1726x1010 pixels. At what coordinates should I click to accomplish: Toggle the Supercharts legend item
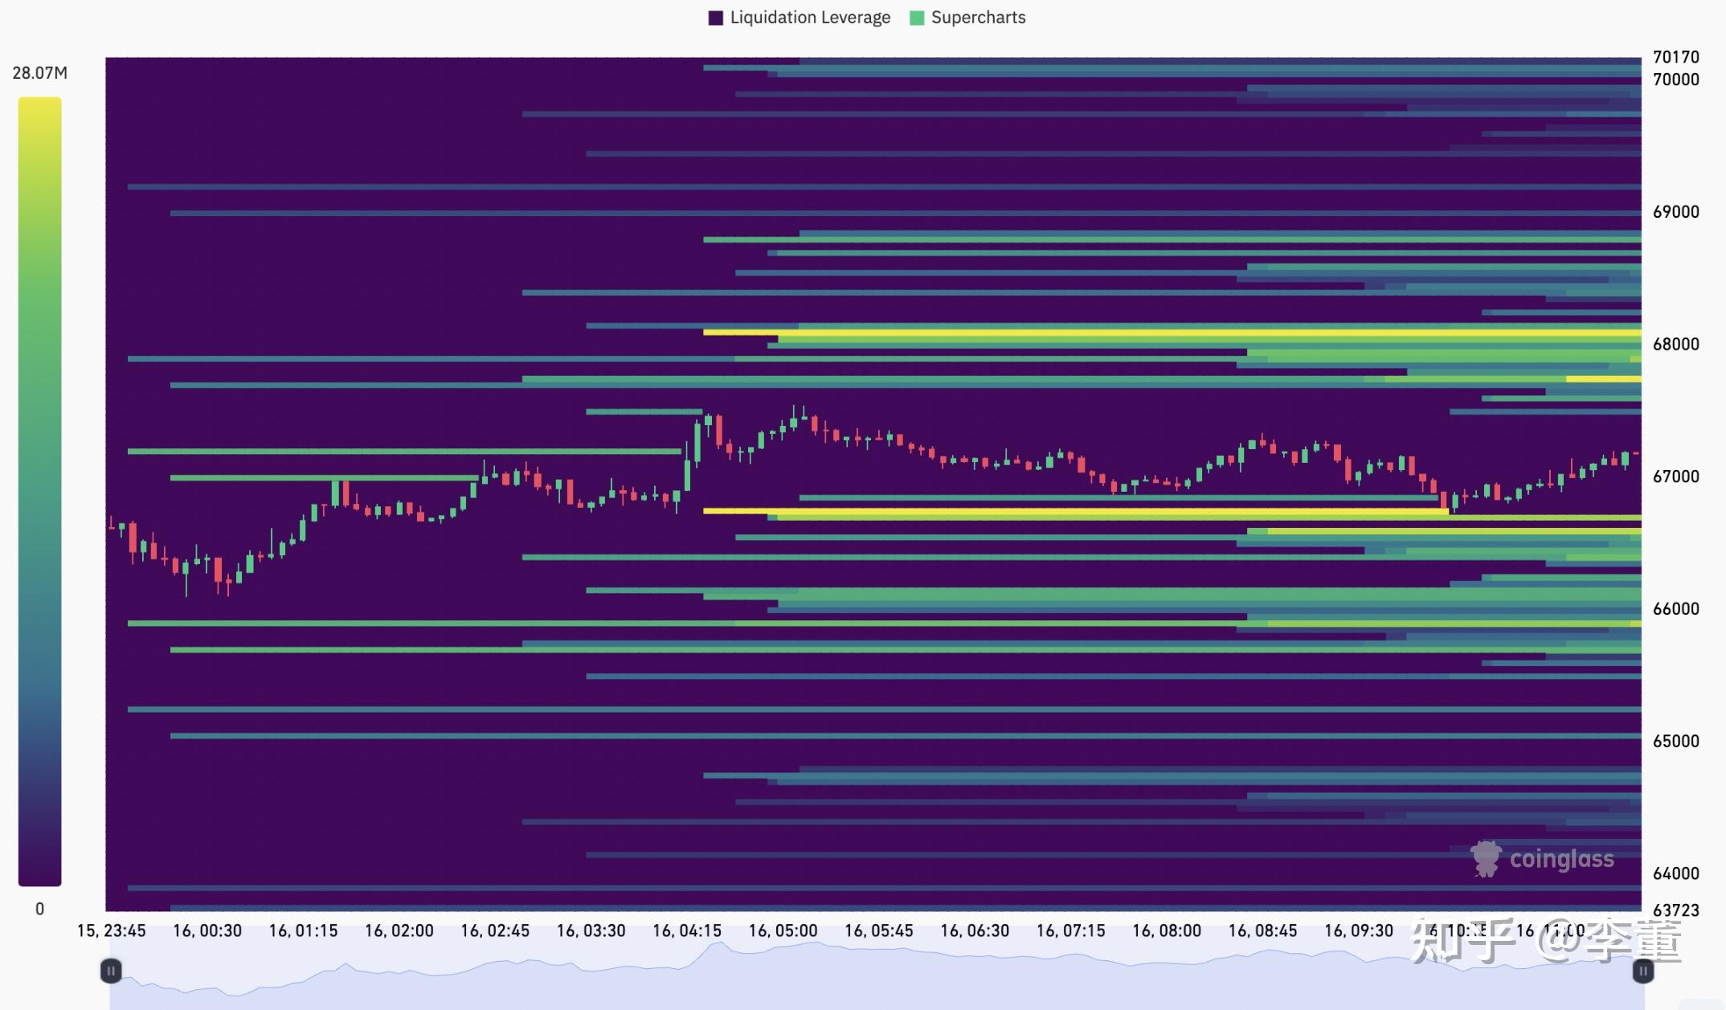coord(967,18)
